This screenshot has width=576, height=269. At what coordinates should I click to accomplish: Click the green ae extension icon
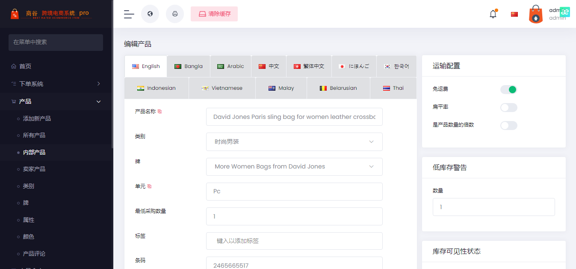pyautogui.click(x=565, y=12)
